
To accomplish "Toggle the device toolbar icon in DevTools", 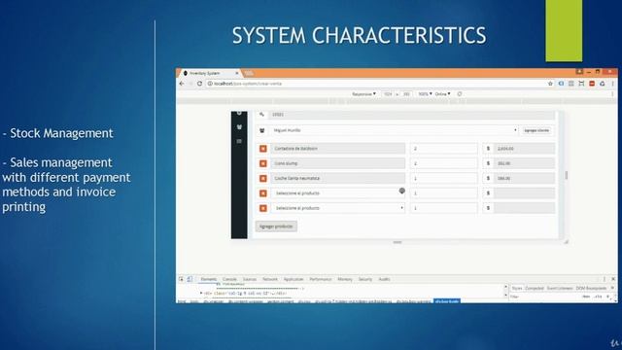I will click(x=190, y=279).
